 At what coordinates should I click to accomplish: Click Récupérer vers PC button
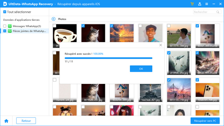205,121
